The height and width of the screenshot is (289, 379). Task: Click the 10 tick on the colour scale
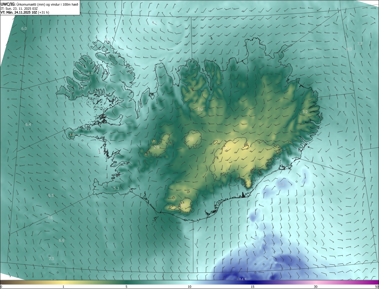pos(189,287)
